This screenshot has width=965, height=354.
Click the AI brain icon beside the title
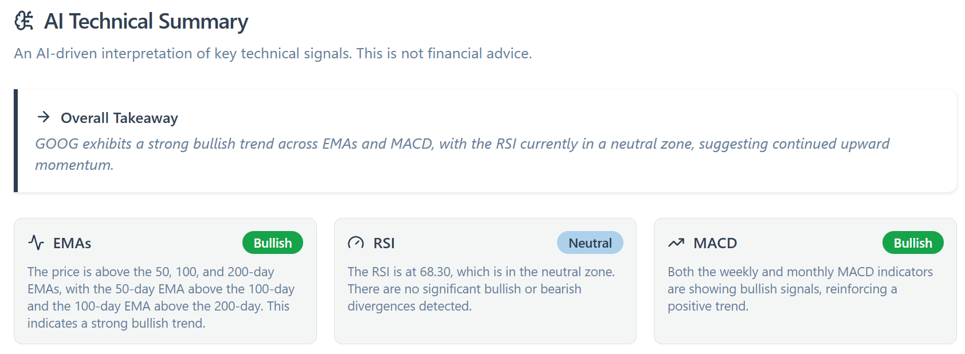point(23,21)
